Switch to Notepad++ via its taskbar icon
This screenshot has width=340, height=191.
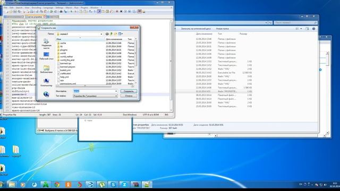[147, 185]
